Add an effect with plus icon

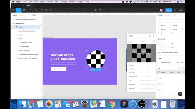pyautogui.click(x=182, y=84)
